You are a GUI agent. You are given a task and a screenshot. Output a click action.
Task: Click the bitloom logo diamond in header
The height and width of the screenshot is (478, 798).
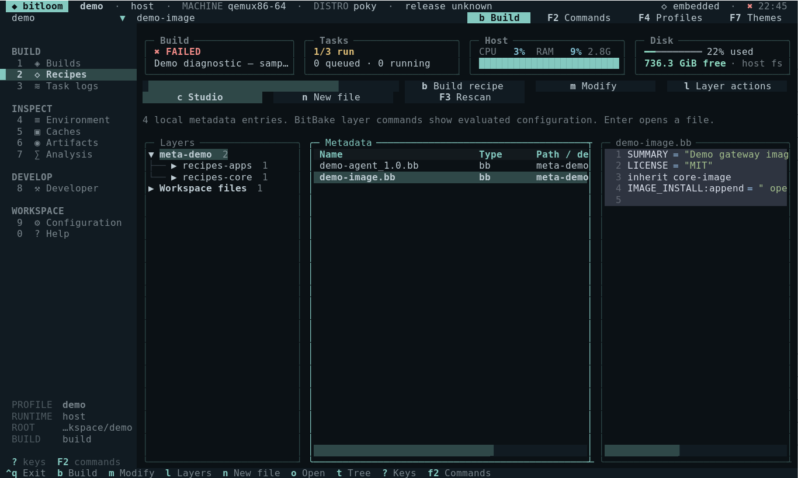click(15, 6)
